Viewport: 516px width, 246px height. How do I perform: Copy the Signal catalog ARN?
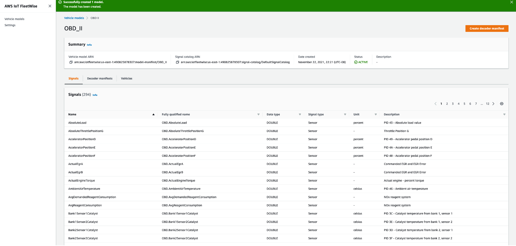point(177,62)
